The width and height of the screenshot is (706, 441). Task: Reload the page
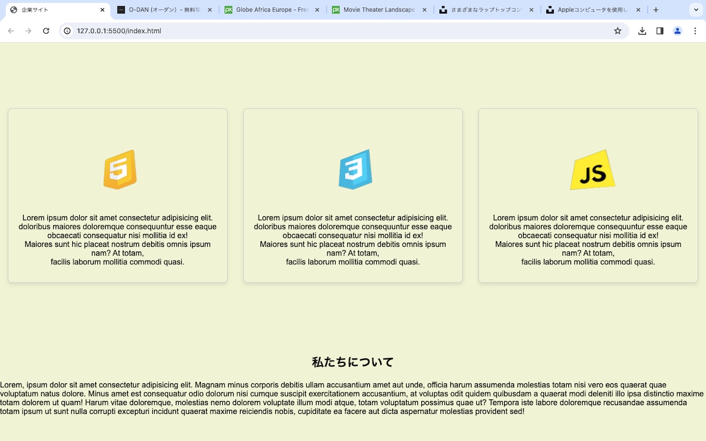[x=46, y=31]
